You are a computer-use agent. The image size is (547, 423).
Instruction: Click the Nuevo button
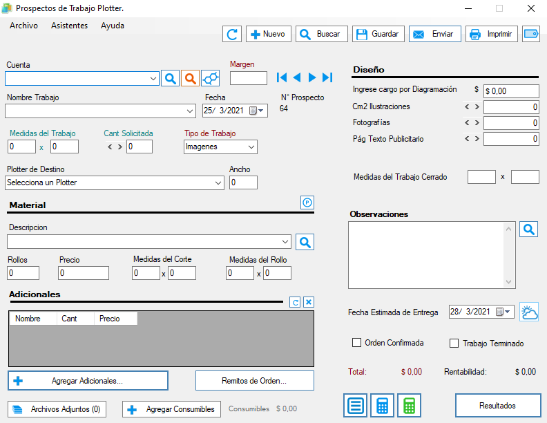(269, 34)
